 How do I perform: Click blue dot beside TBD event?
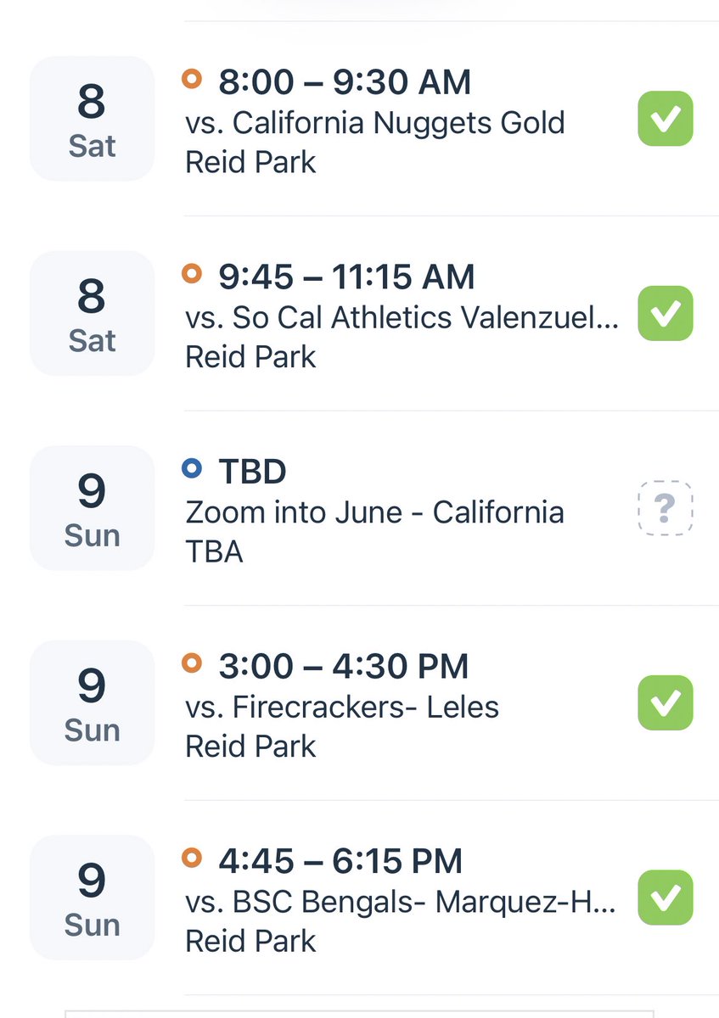click(x=193, y=468)
